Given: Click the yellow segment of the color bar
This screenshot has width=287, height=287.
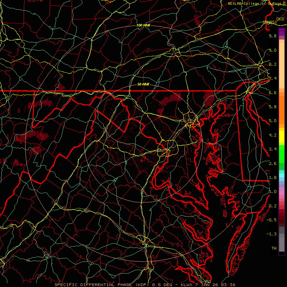Looking at the screenshot, I should (x=282, y=136).
